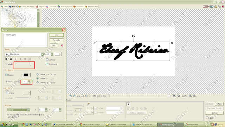Click the undo arrow icon below canvas
The width and height of the screenshot is (225, 127).
pyautogui.click(x=70, y=96)
